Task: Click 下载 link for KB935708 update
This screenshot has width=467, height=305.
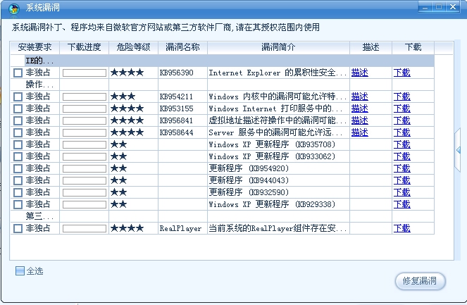Action: [x=401, y=144]
